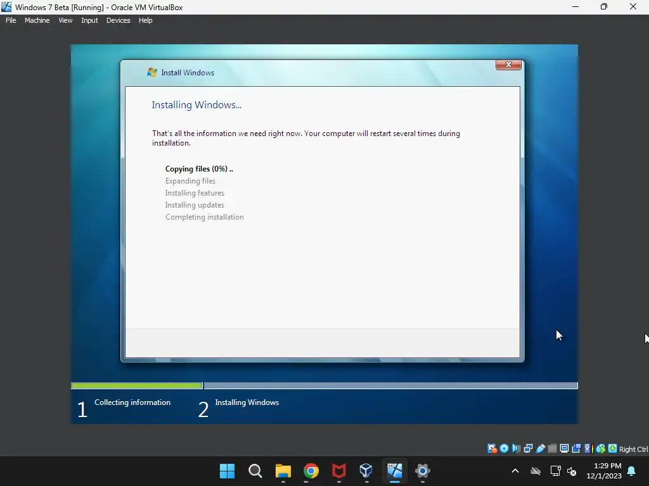This screenshot has height=486, width=649.
Task: Click the recording indicator icon
Action: 576,449
